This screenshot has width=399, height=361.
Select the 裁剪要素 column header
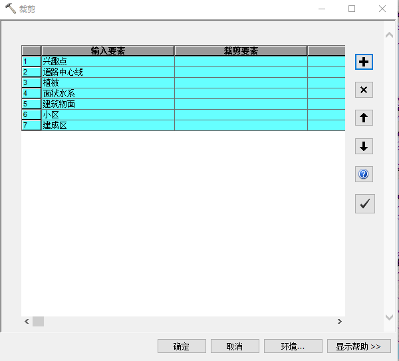pyautogui.click(x=241, y=51)
